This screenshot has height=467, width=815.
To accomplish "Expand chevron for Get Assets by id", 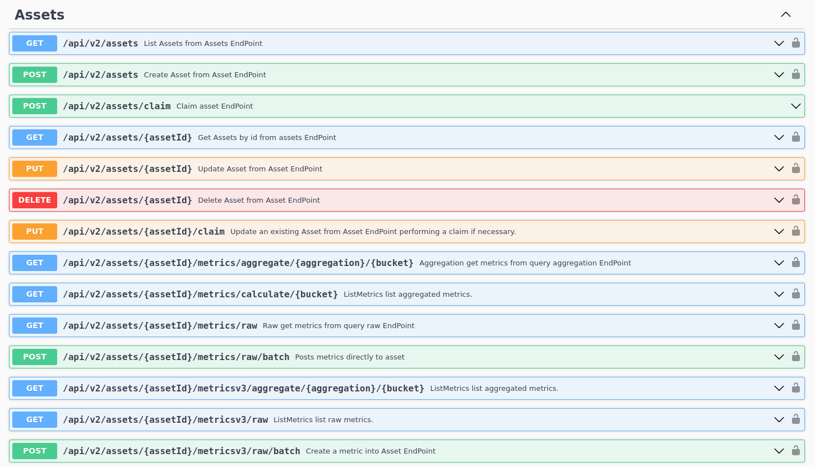I will [779, 137].
